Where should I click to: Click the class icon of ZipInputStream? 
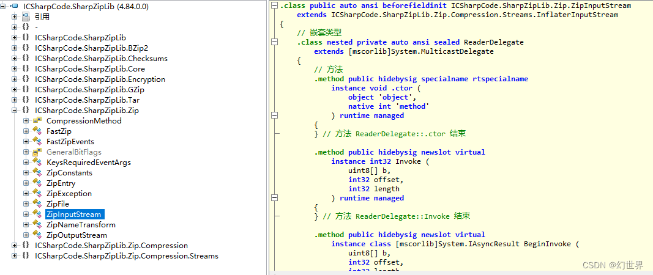tap(37, 215)
